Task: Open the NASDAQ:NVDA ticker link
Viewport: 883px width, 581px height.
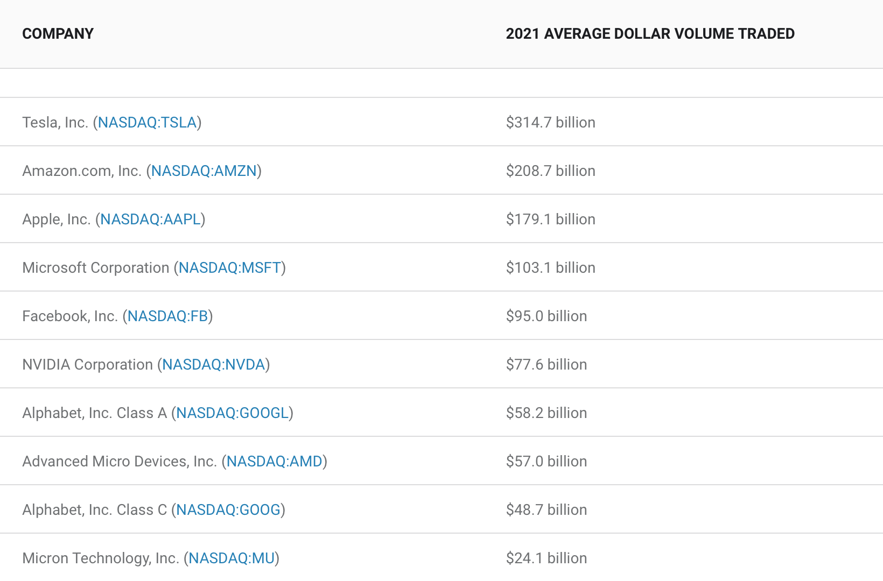Action: [x=214, y=365]
